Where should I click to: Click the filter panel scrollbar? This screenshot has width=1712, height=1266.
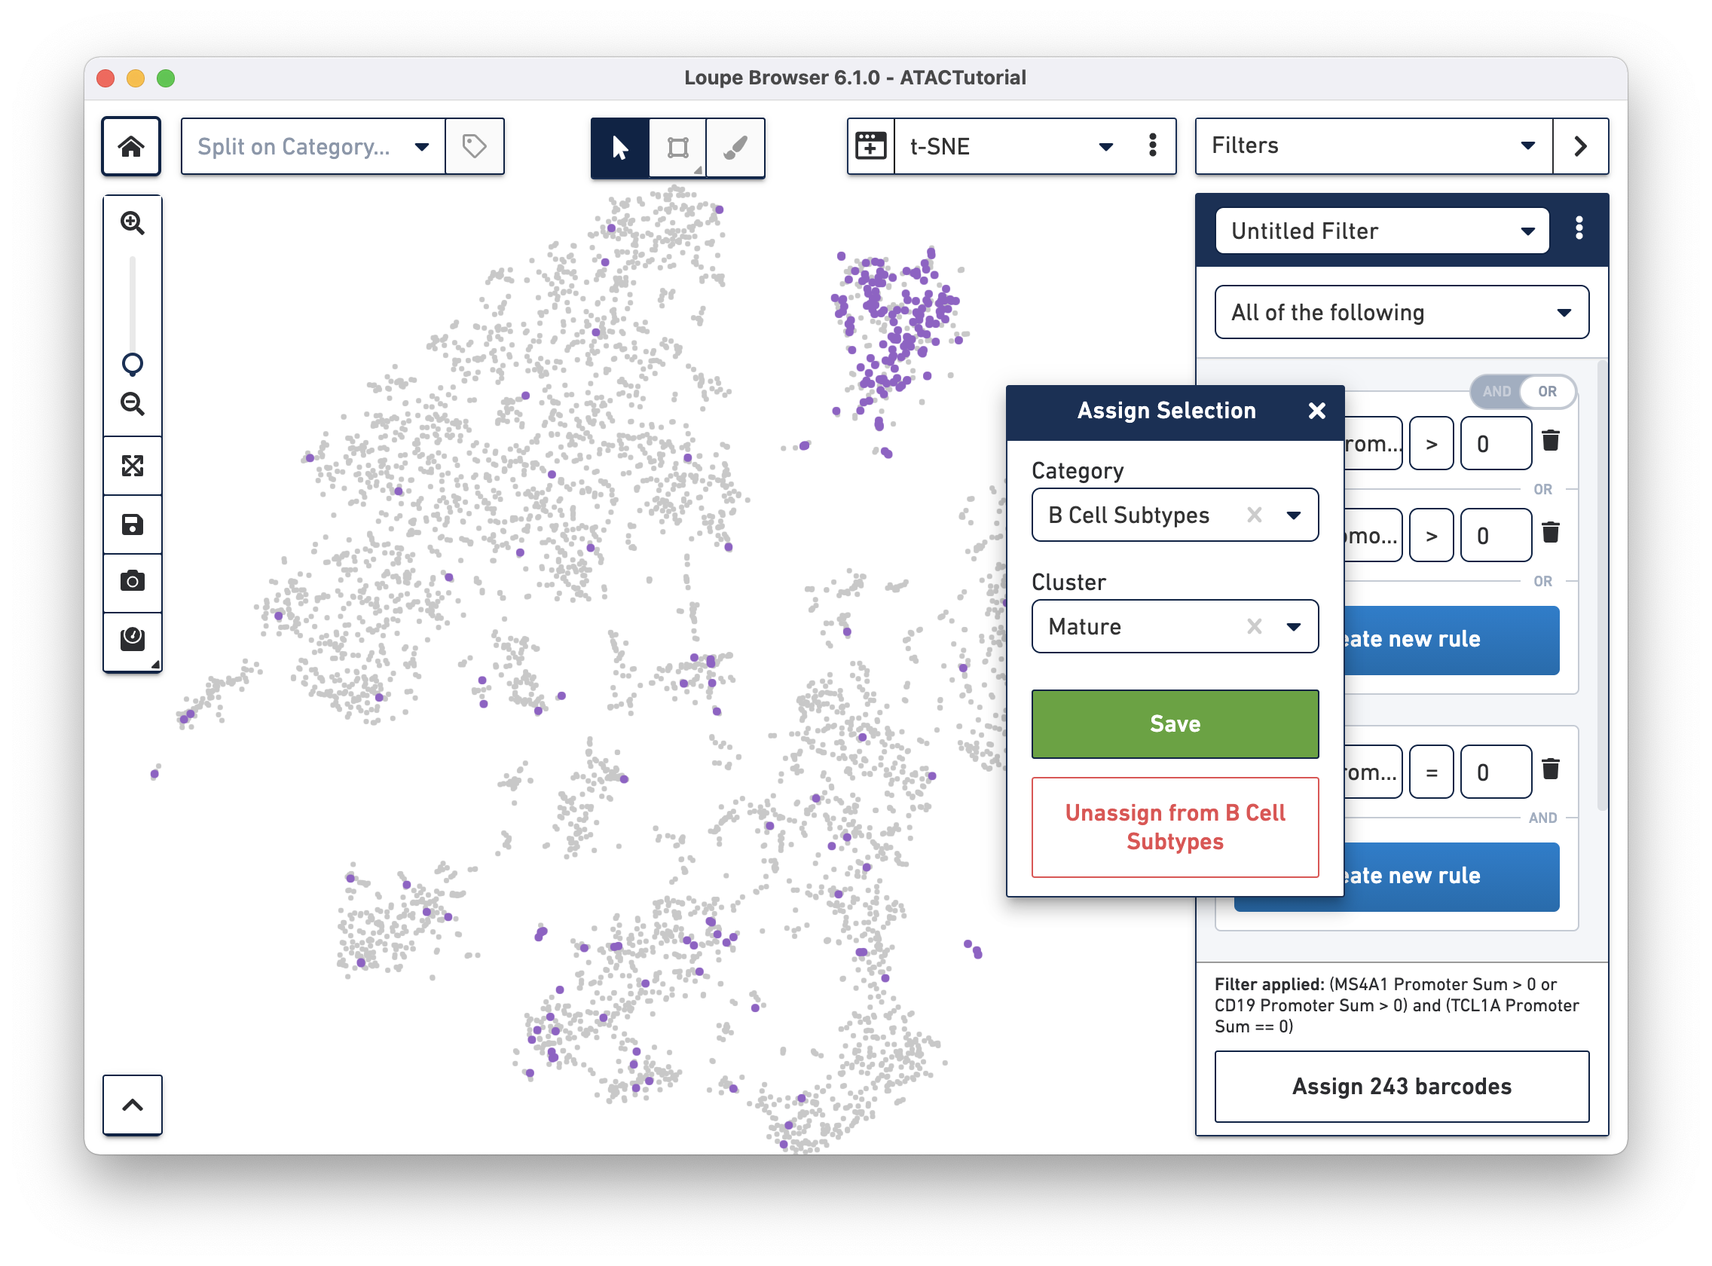1601,586
